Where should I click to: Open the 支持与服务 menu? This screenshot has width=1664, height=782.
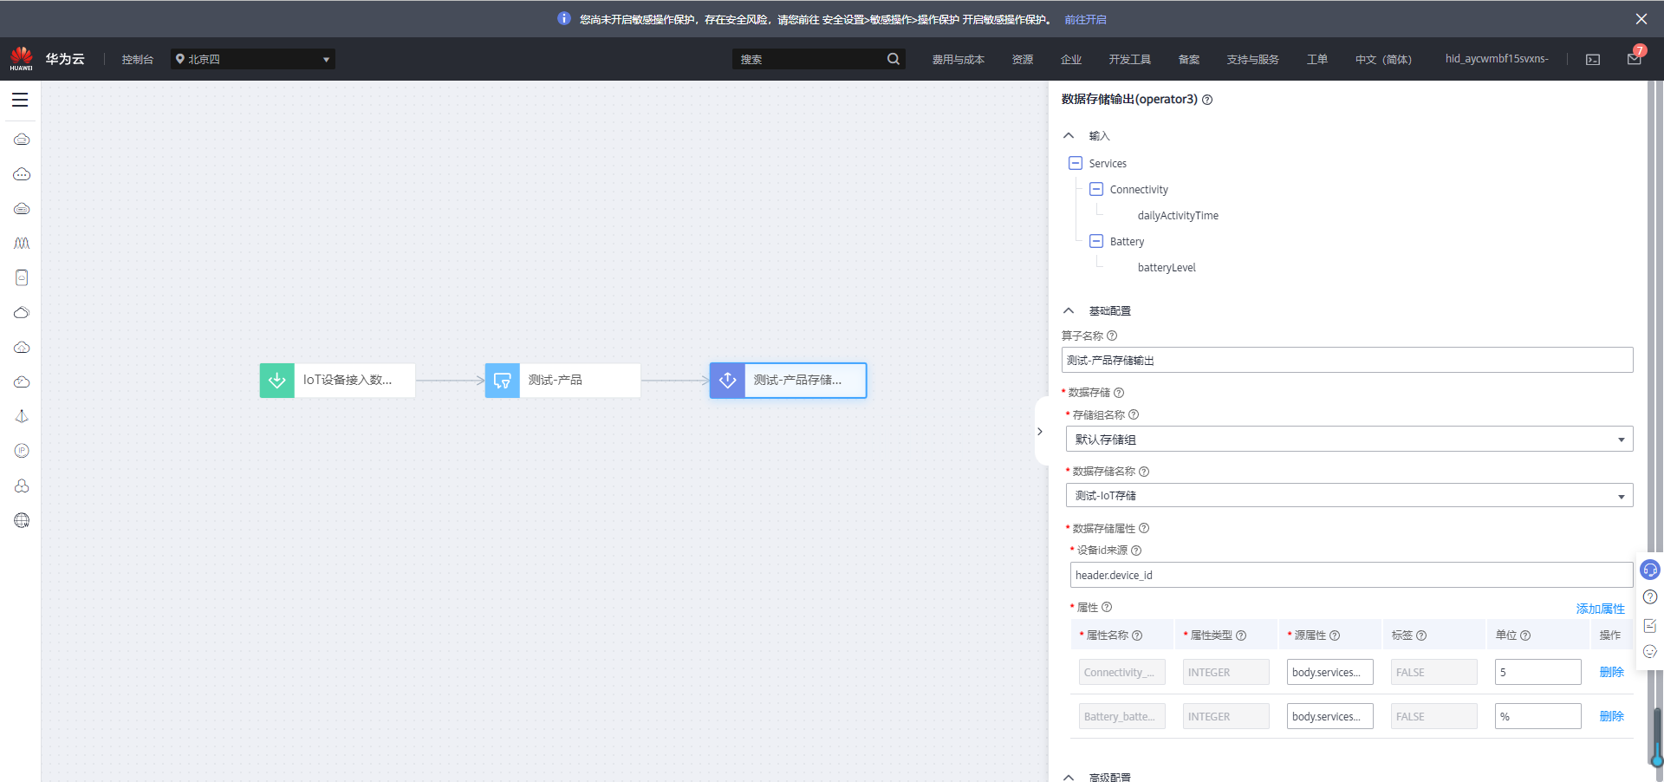coord(1252,59)
